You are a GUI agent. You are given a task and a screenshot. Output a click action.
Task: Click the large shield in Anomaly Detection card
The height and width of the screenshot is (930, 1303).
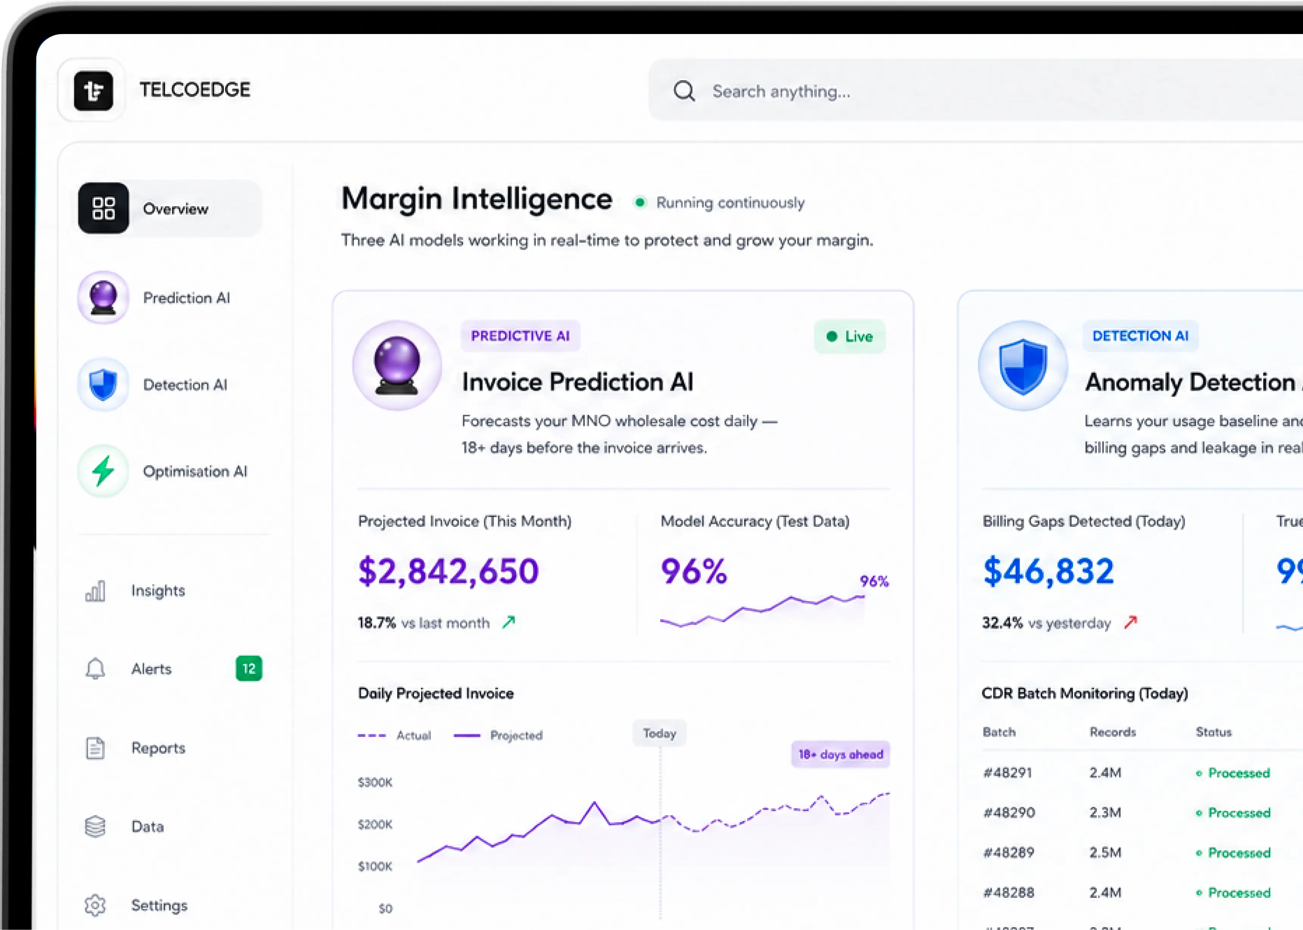pos(1023,365)
